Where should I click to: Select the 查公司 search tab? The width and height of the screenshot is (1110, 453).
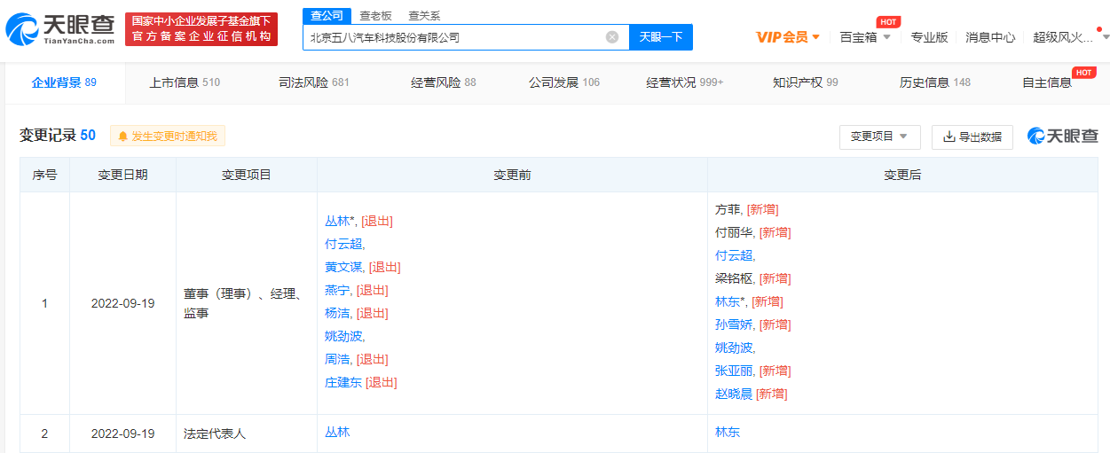pyautogui.click(x=327, y=16)
